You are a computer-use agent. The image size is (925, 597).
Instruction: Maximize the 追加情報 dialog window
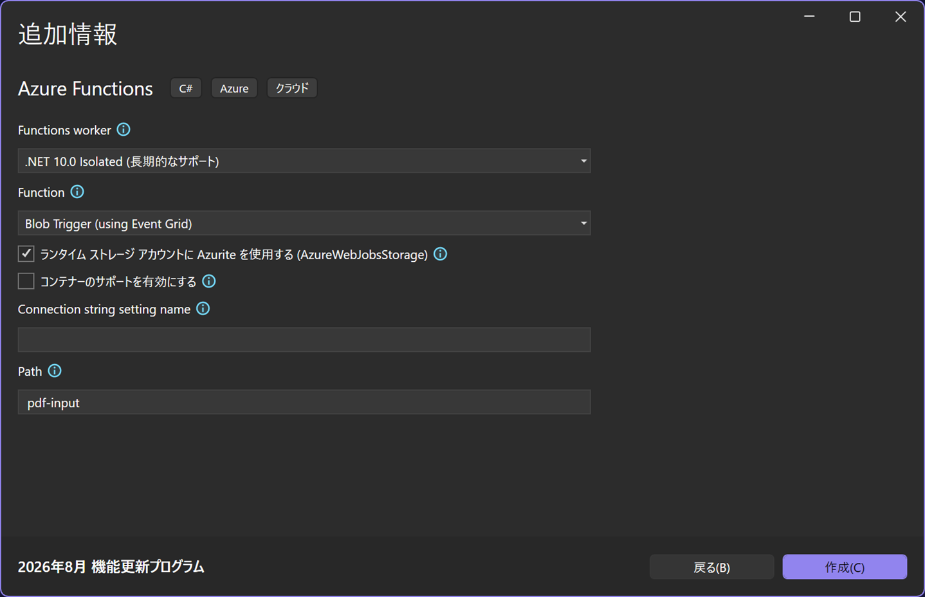(855, 17)
